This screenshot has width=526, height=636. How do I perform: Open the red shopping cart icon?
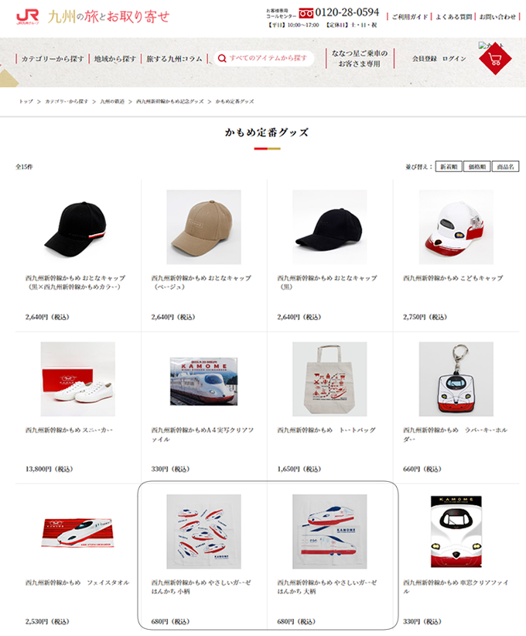coord(495,58)
